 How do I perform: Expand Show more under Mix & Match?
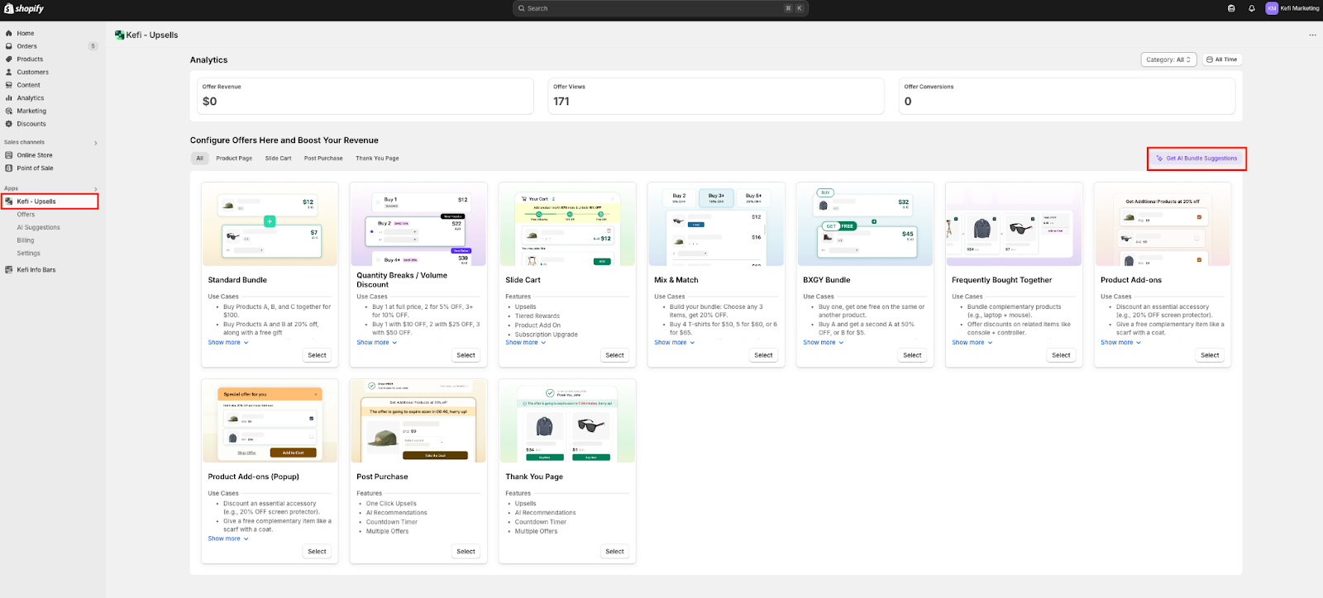tap(674, 343)
